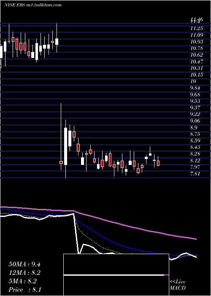Click the 10.62 price axis label

tap(197, 55)
